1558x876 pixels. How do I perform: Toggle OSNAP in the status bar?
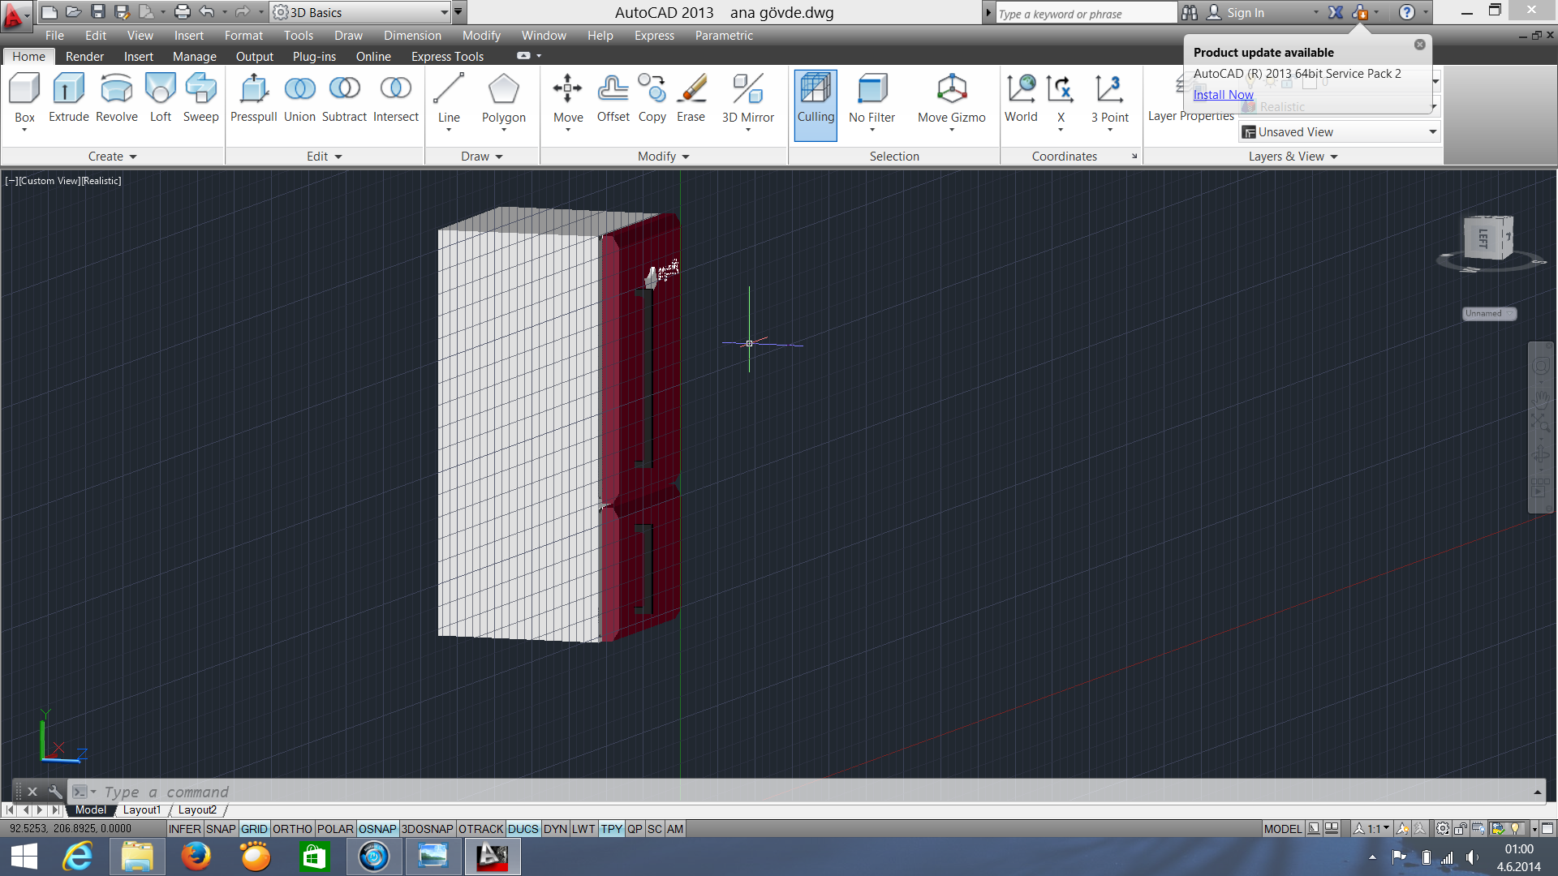coord(377,829)
